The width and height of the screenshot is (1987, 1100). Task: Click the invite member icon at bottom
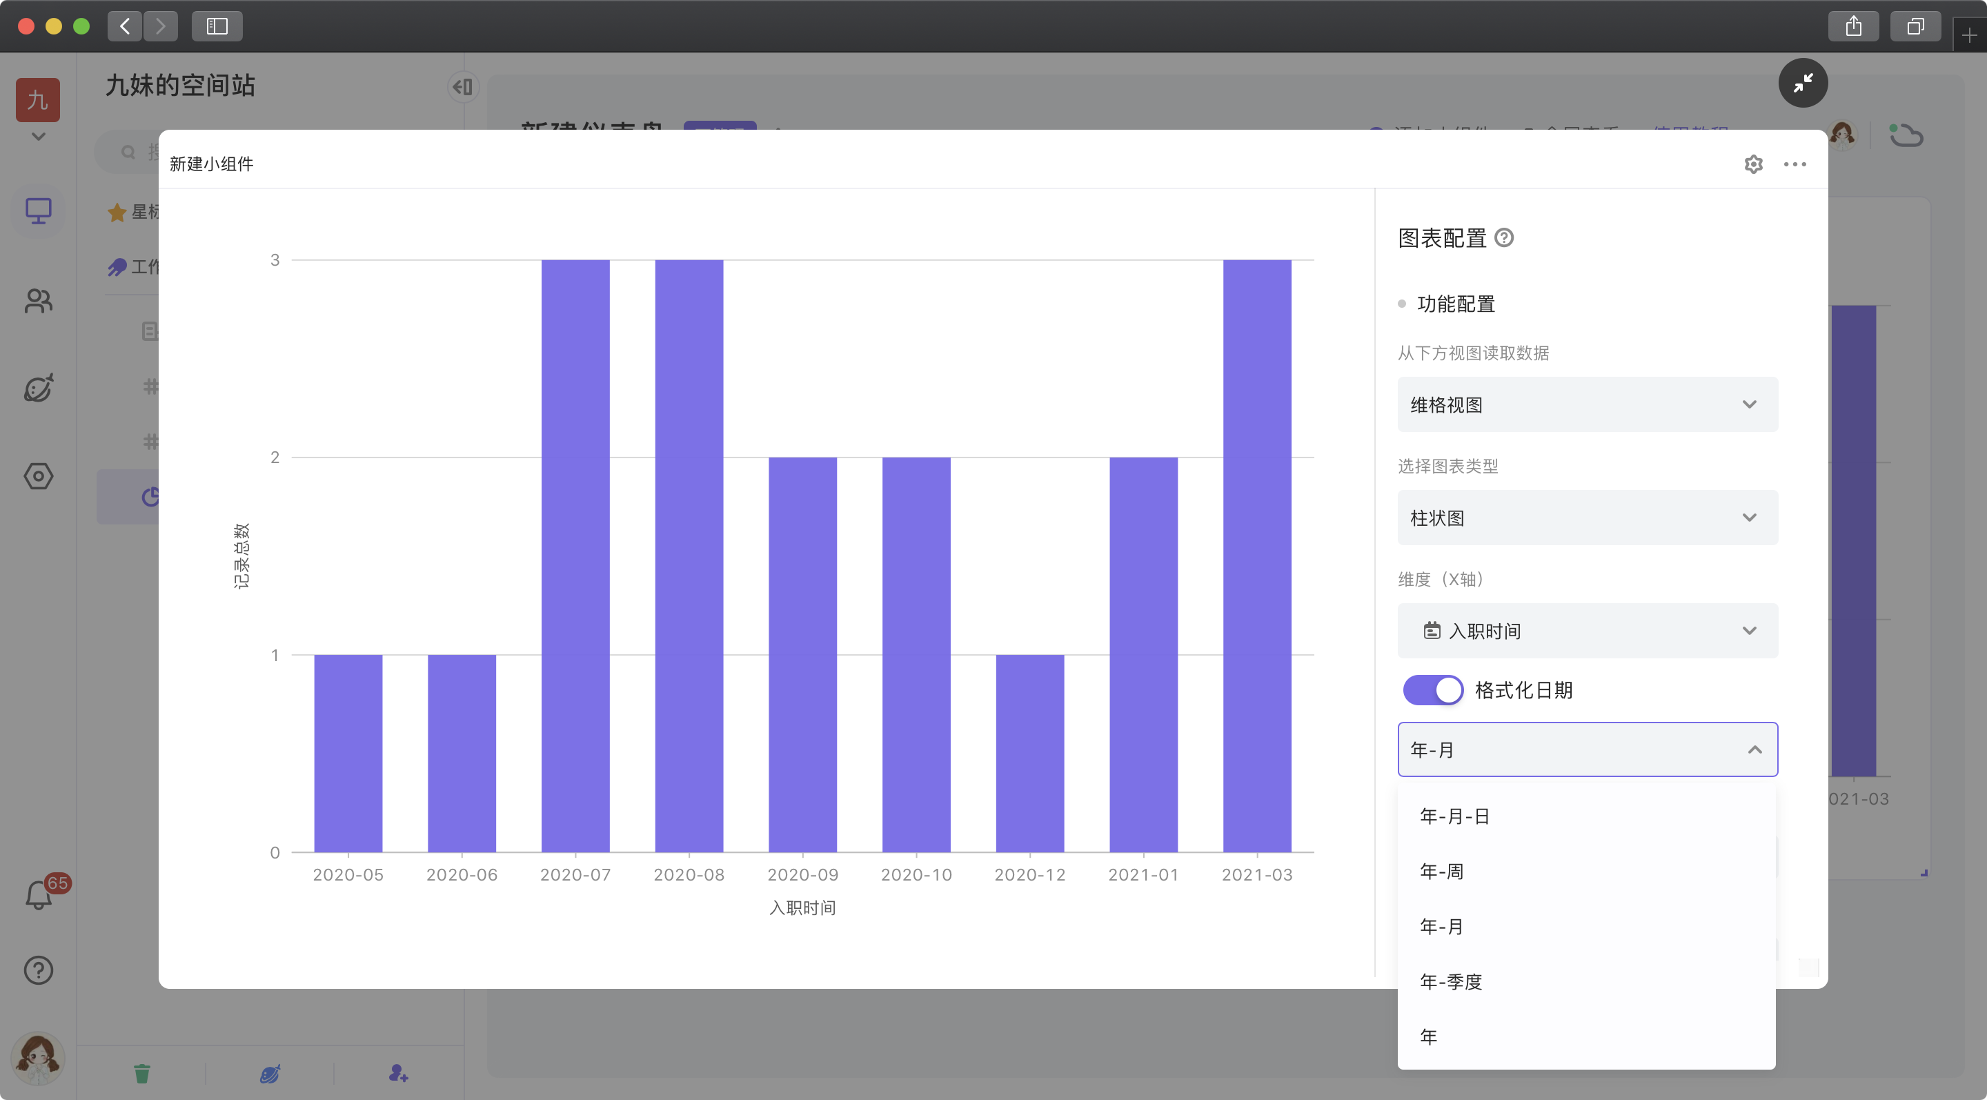click(x=398, y=1073)
